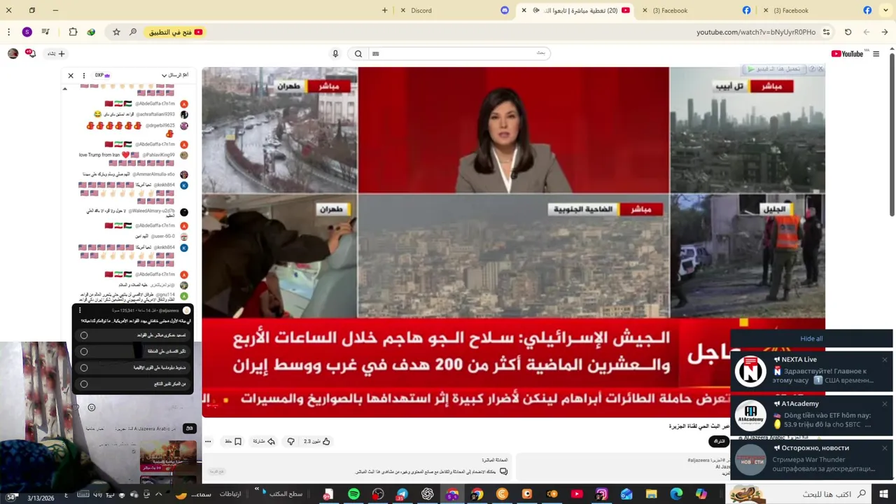Screen dimensions: 896x504
Task: Dismiss the A1Academy notification
Action: point(885,404)
